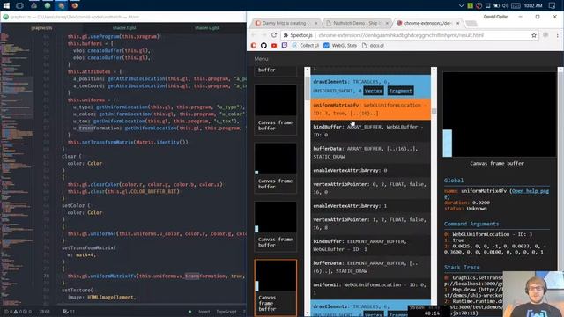Open the orange Firefox icon on taskbar
This screenshot has width=564, height=317.
tap(74, 5)
